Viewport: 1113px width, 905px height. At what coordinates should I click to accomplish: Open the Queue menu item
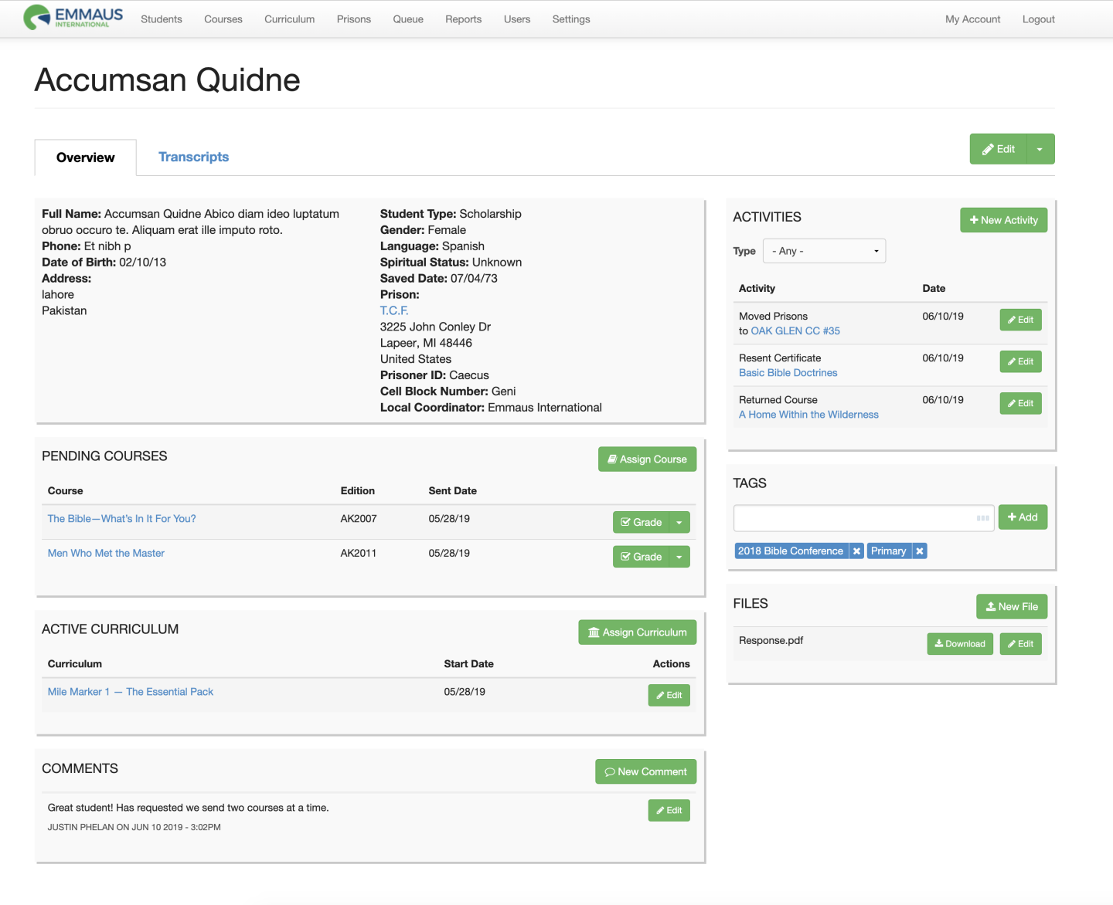click(x=408, y=19)
